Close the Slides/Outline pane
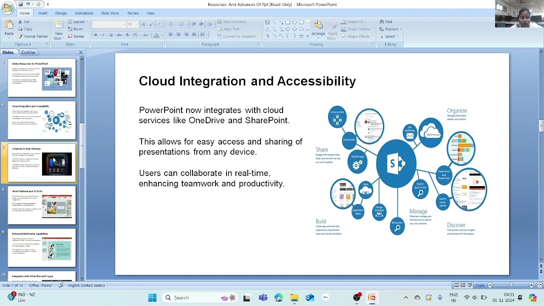The image size is (544, 306). click(x=81, y=52)
